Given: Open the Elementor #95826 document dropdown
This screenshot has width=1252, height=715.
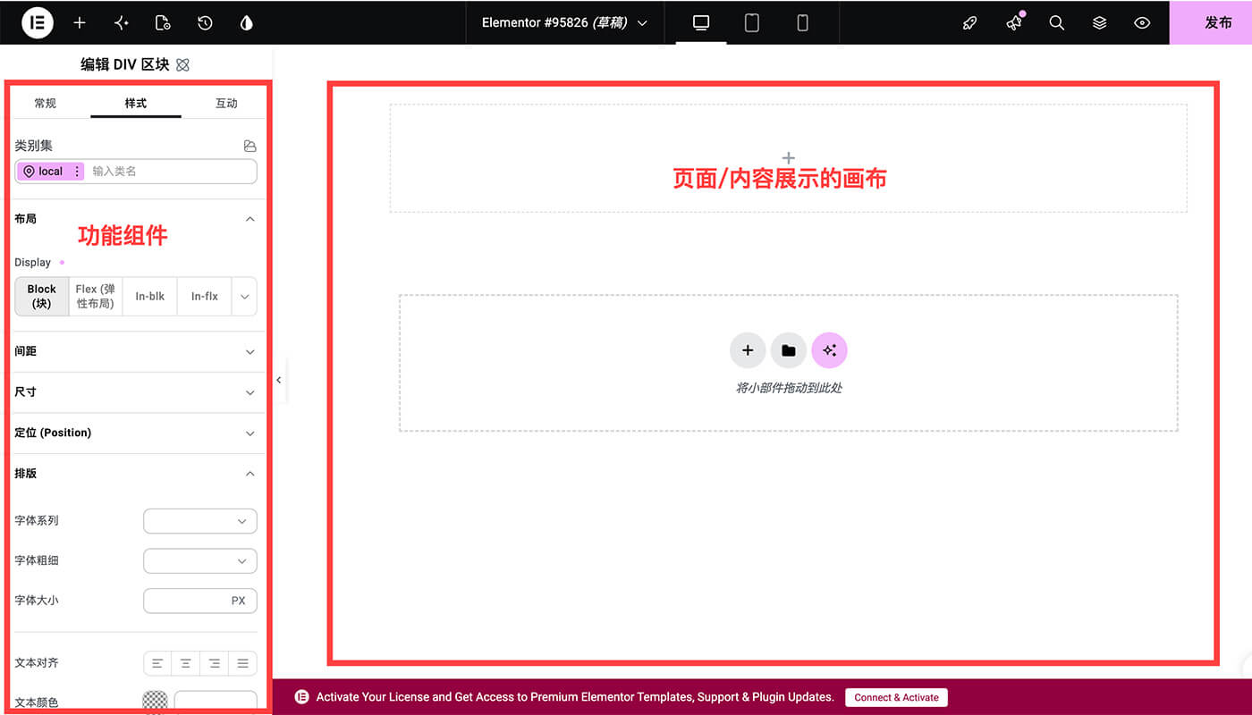Looking at the screenshot, I should pyautogui.click(x=564, y=23).
